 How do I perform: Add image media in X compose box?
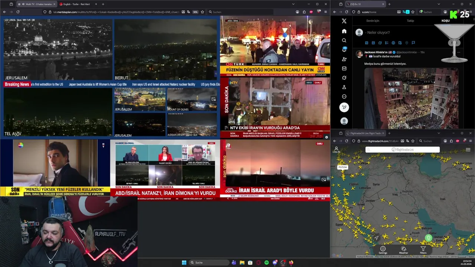click(367, 43)
